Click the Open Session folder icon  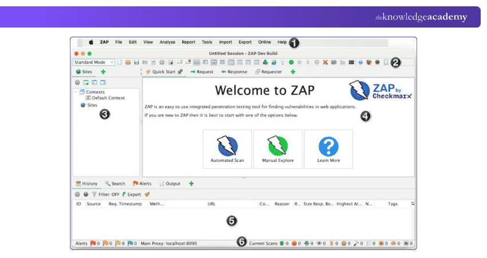[x=128, y=62]
